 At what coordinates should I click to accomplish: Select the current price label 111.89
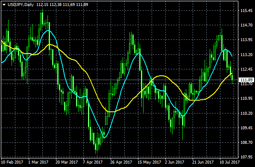[246, 80]
